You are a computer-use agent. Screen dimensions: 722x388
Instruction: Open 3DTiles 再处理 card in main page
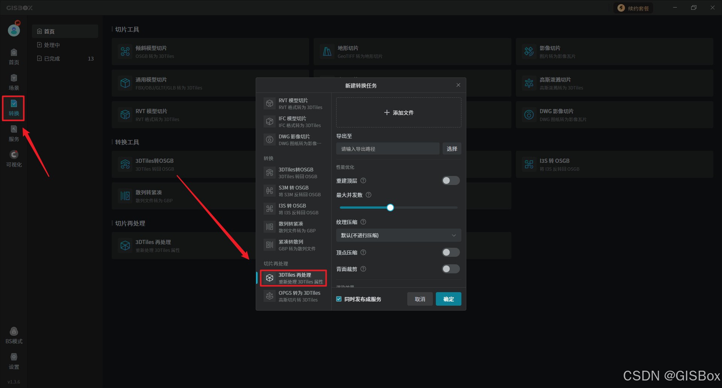tap(184, 246)
